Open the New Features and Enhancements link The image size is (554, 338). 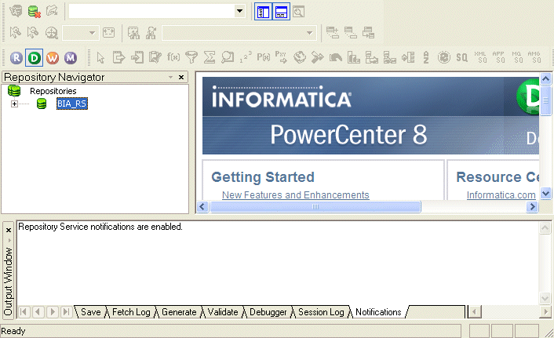pyautogui.click(x=295, y=195)
